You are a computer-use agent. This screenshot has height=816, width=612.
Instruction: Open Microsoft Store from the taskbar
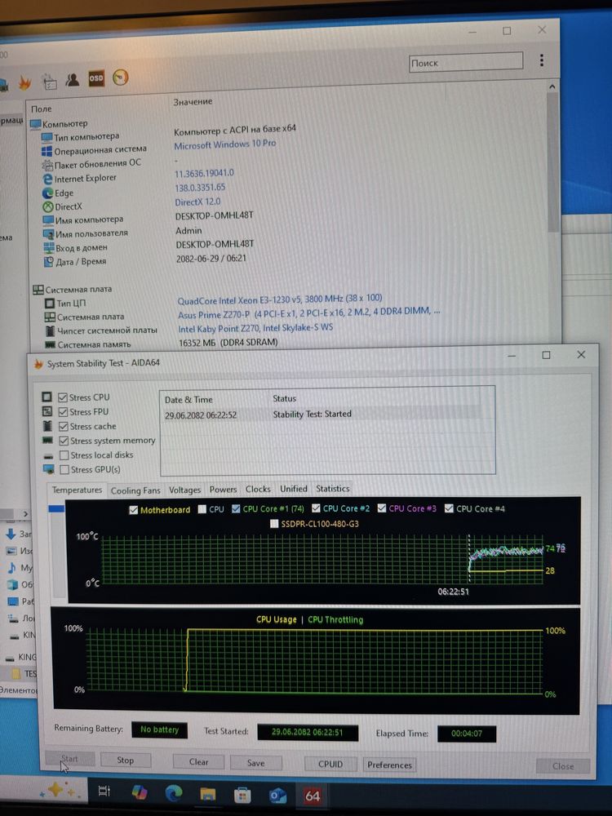pos(242,795)
